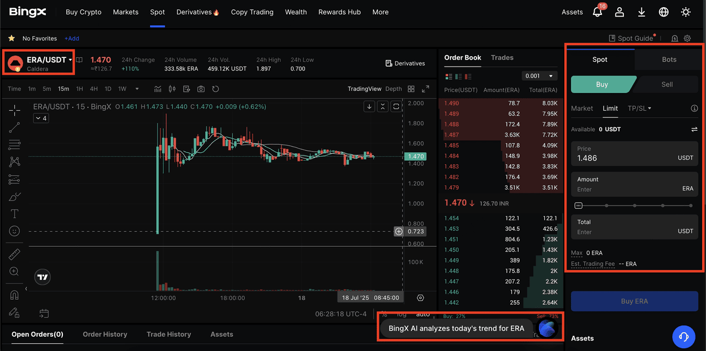Screen dimensions: 706x351
Task: Open order book 0.001 precision dropdown
Action: point(539,76)
